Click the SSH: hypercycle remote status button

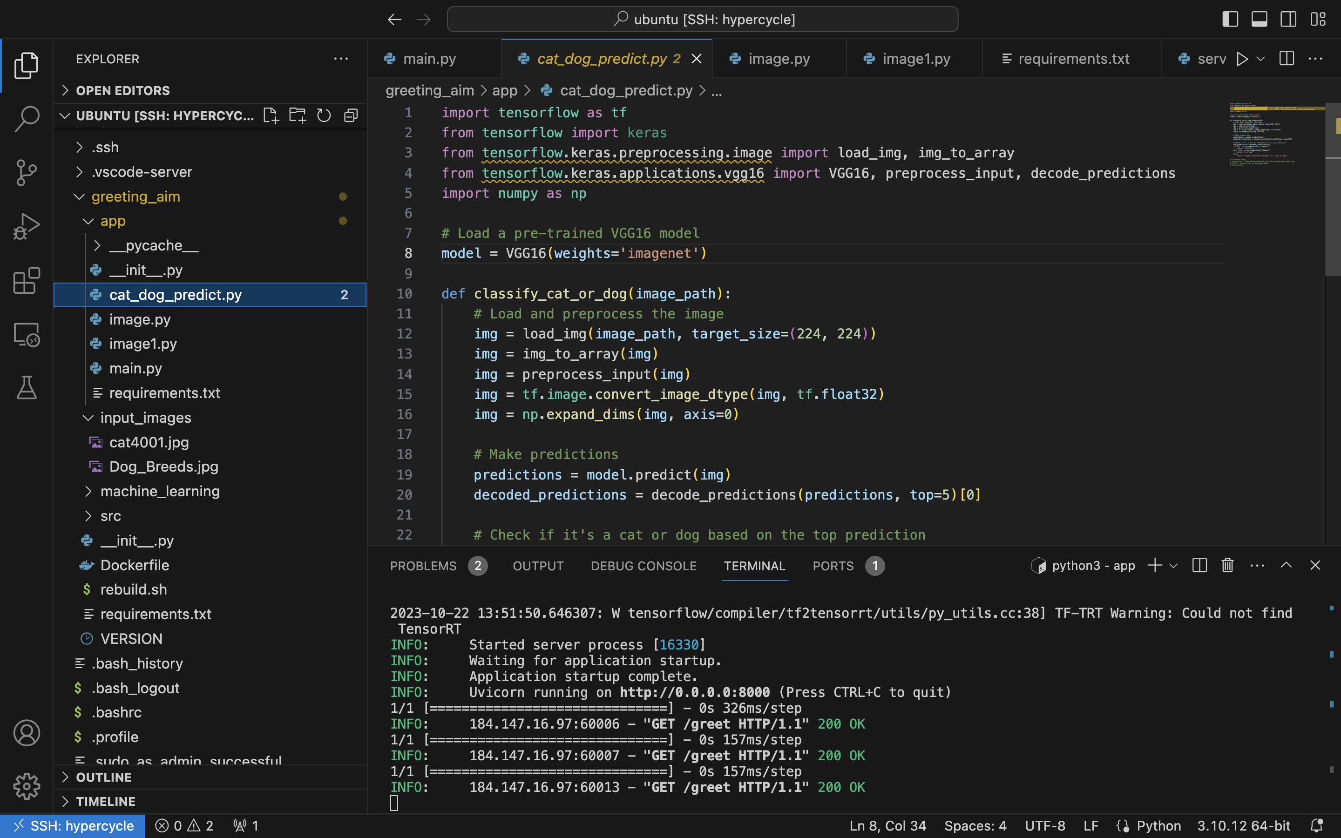73,826
